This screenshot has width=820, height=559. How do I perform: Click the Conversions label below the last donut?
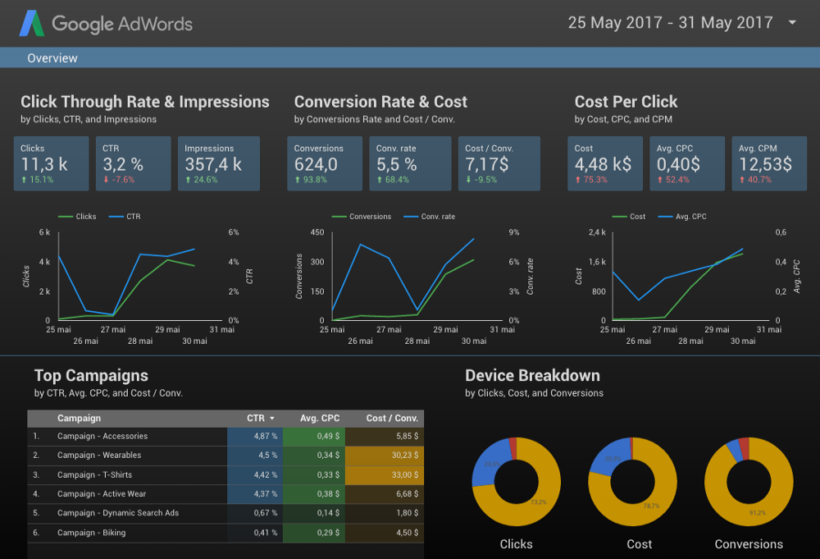[x=749, y=544]
